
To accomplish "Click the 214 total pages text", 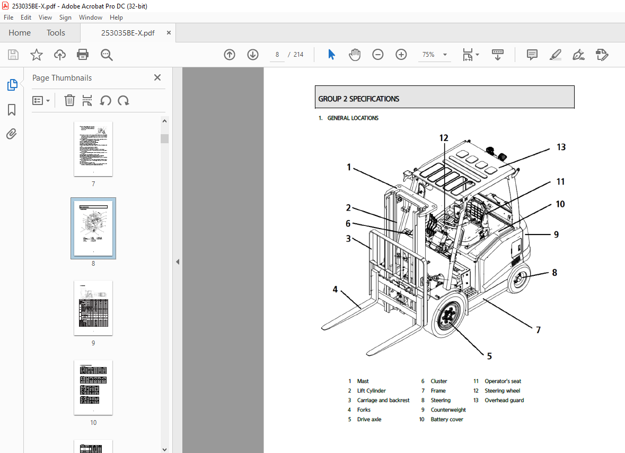I will point(298,55).
